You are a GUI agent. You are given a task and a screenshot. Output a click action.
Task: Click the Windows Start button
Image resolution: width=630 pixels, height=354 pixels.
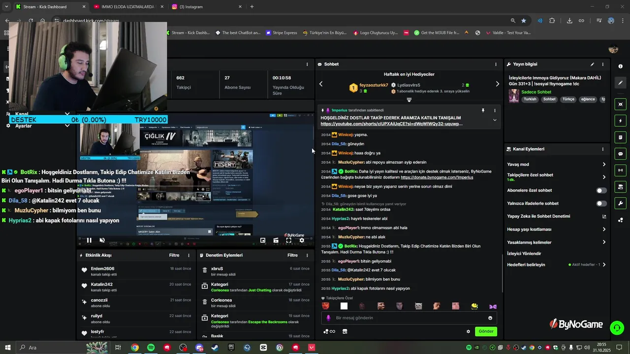(8, 348)
